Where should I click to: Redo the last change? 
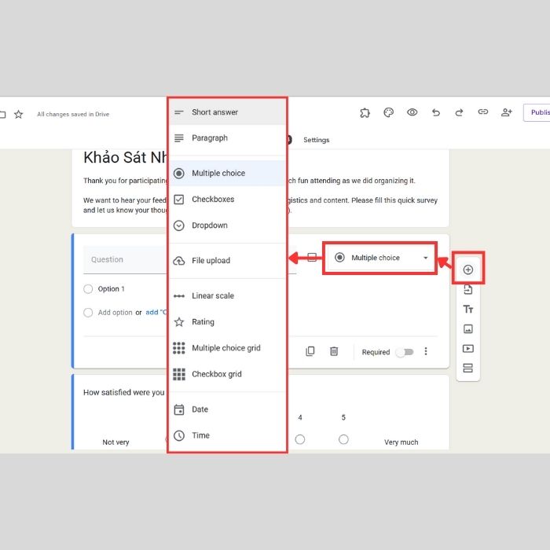coord(459,112)
